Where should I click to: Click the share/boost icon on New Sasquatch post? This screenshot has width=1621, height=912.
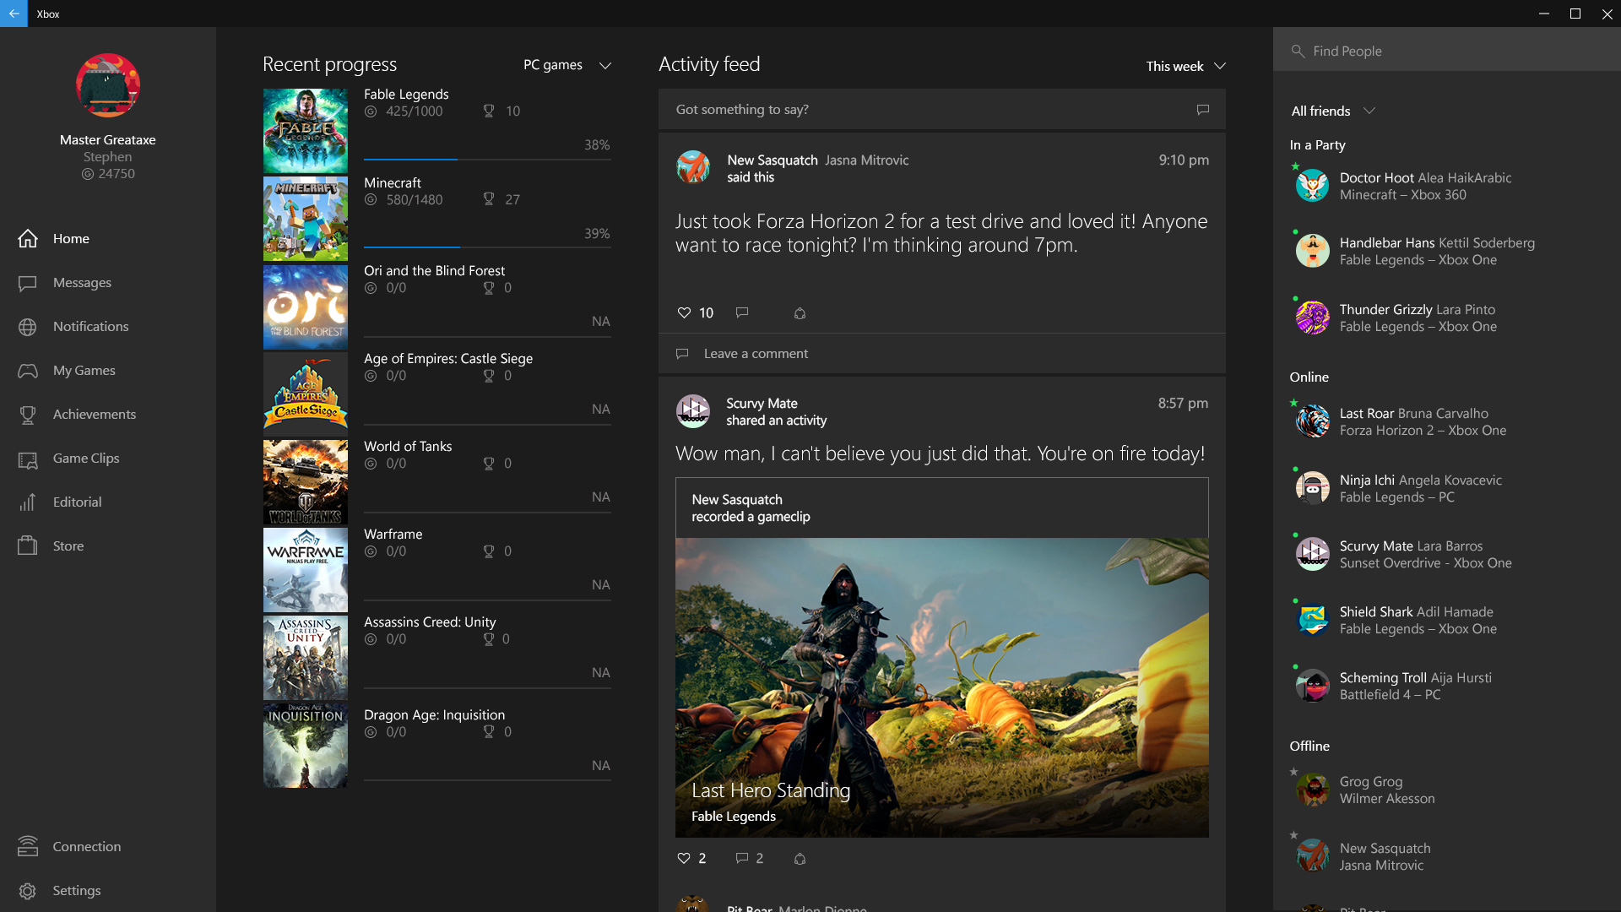[x=798, y=313]
